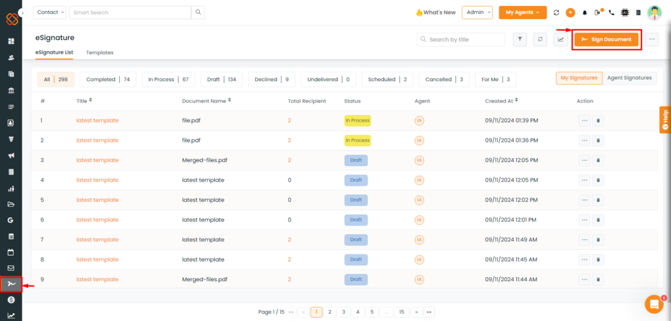Click the sync arrows icon in top bar
The width and height of the screenshot is (671, 321).
click(x=556, y=13)
